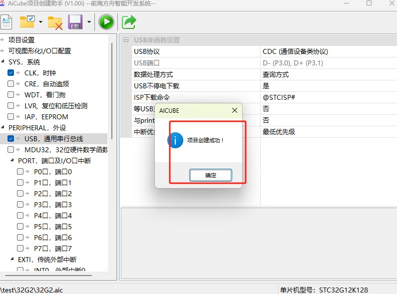Click tree panel horizontal scrollbar

48,275
